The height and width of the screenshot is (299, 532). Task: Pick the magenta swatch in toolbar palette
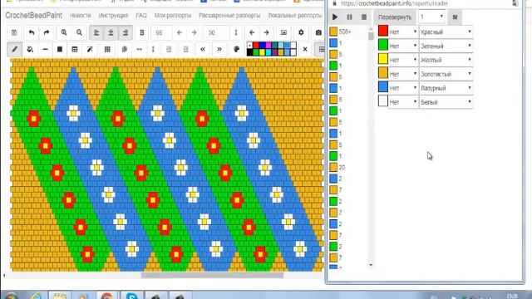268,46
